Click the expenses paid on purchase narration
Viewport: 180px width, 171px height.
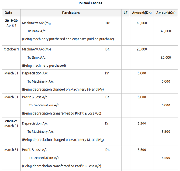(68, 39)
